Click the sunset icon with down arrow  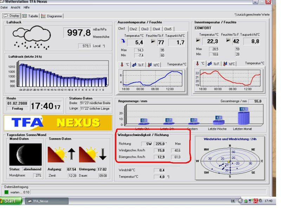click(93, 154)
